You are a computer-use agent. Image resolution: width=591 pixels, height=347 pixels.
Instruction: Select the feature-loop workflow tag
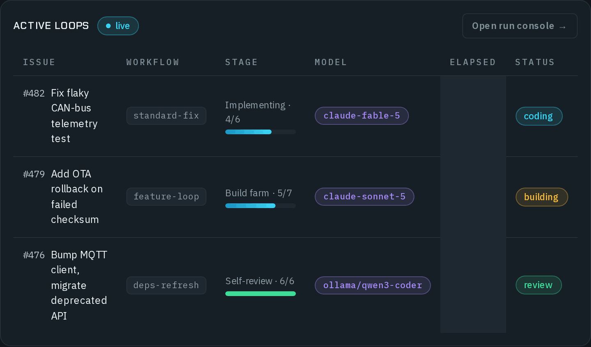point(166,197)
